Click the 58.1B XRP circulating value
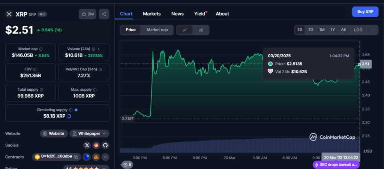Viewport: 384px width, 169px height. coord(54,116)
